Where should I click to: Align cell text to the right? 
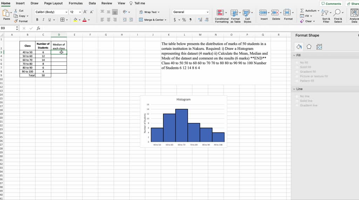[x=115, y=20]
